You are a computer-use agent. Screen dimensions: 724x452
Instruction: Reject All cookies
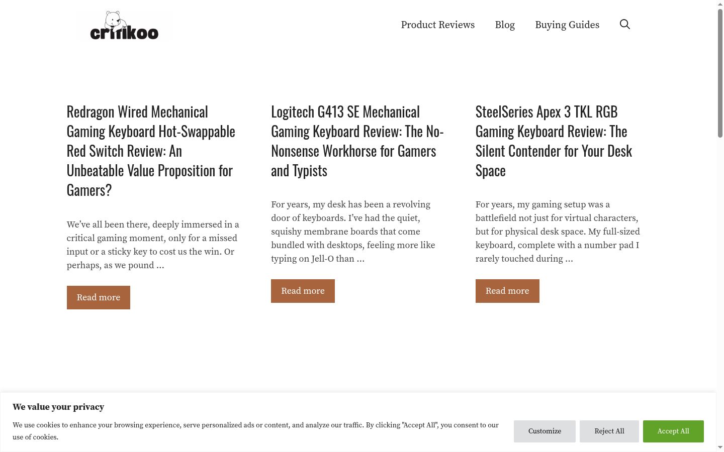tap(609, 431)
